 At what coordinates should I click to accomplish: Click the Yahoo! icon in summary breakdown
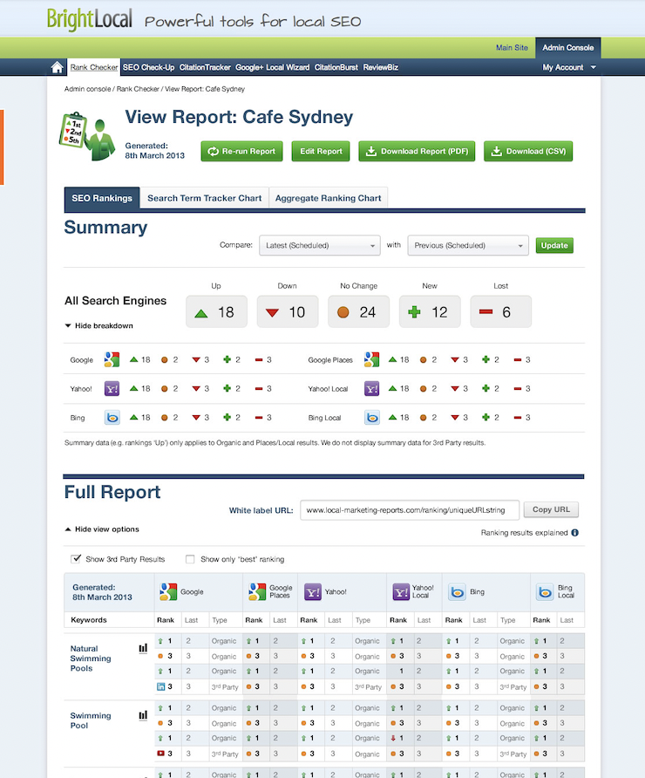click(x=112, y=388)
